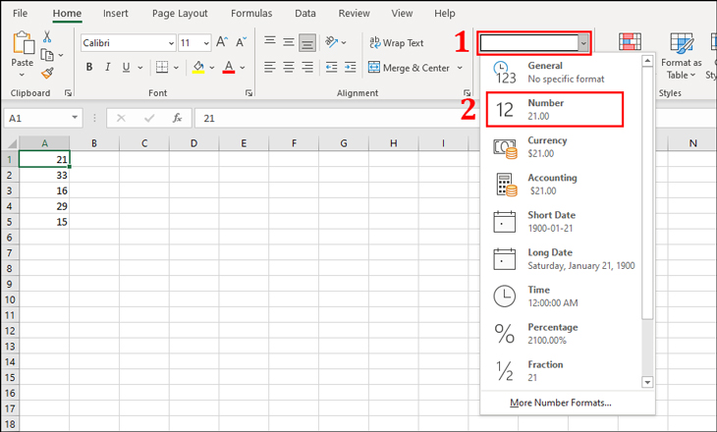Center text horizontally
Image resolution: width=717 pixels, height=432 pixels.
[x=289, y=68]
